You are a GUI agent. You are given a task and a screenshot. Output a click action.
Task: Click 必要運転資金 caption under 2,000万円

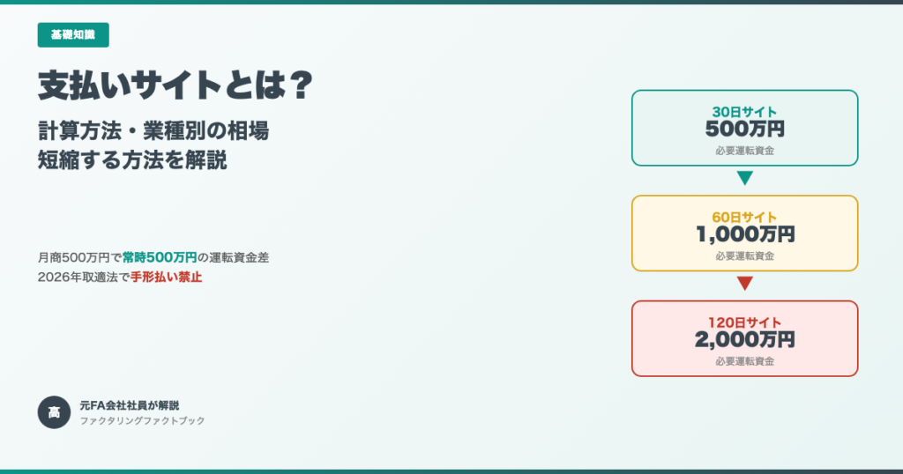tap(744, 361)
